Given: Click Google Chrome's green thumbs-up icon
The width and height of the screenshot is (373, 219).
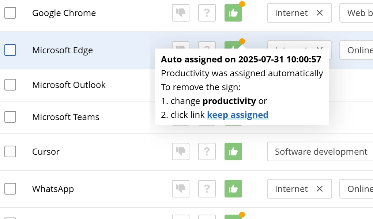Looking at the screenshot, I should [x=233, y=13].
